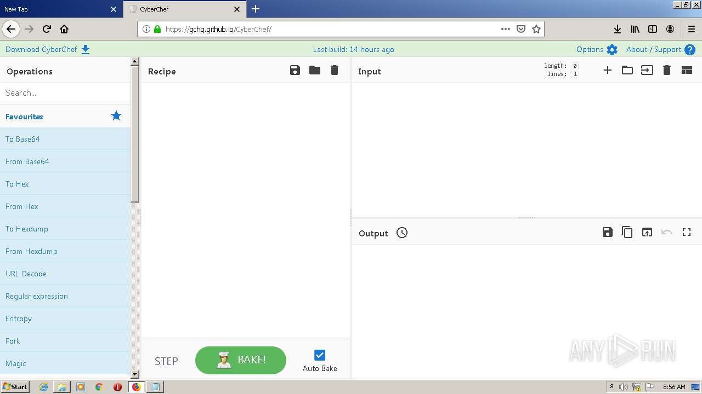Image resolution: width=702 pixels, height=394 pixels.
Task: Replace input with output
Action: pyautogui.click(x=647, y=232)
